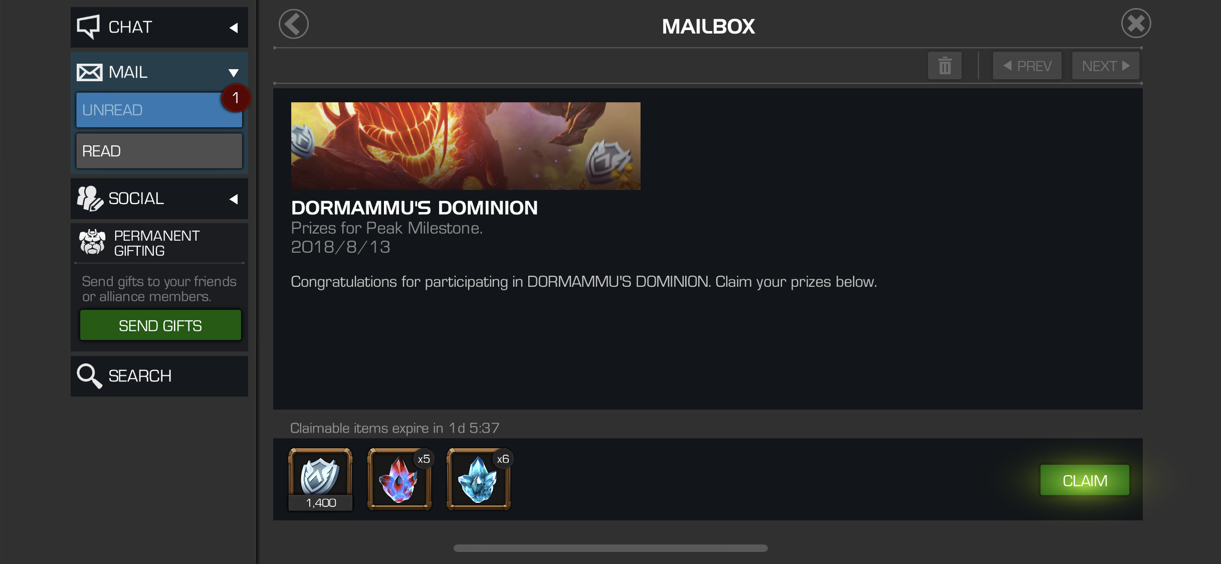Click the back arrow icon beside Mailbox
Screen dimensions: 1221x564
point(293,24)
